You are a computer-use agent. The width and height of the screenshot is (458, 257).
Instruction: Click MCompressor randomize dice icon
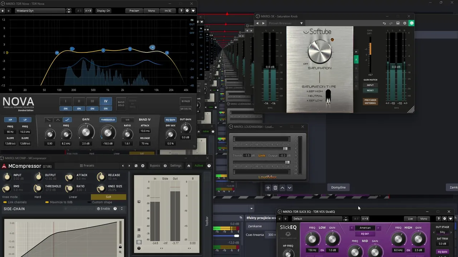click(136, 166)
